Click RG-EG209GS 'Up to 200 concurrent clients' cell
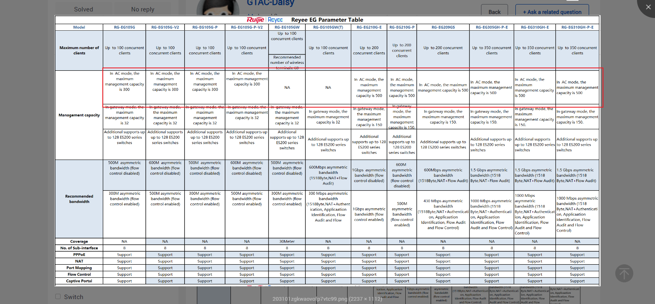Viewport: 655px width, 304px height. point(443,50)
